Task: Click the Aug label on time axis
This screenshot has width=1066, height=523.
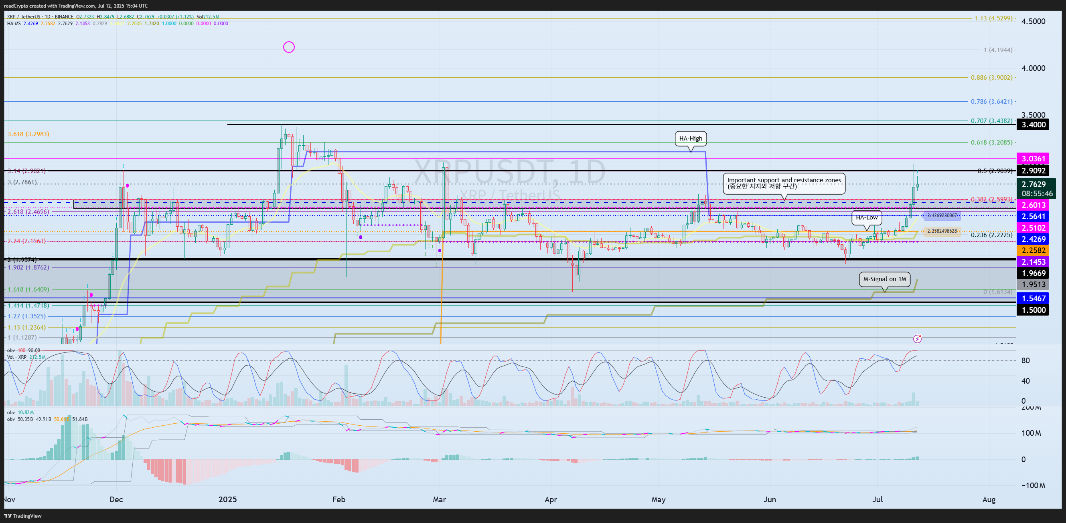Action: (x=989, y=499)
